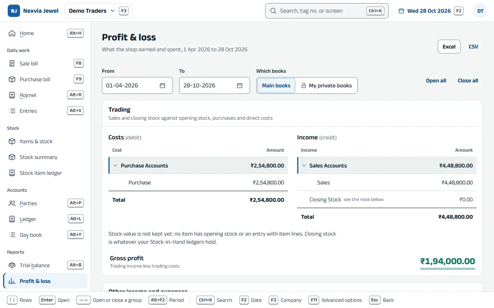This screenshot has height=308, width=494.
Task: Click the Alt+F2 Period shortcut hint
Action: coord(166,300)
